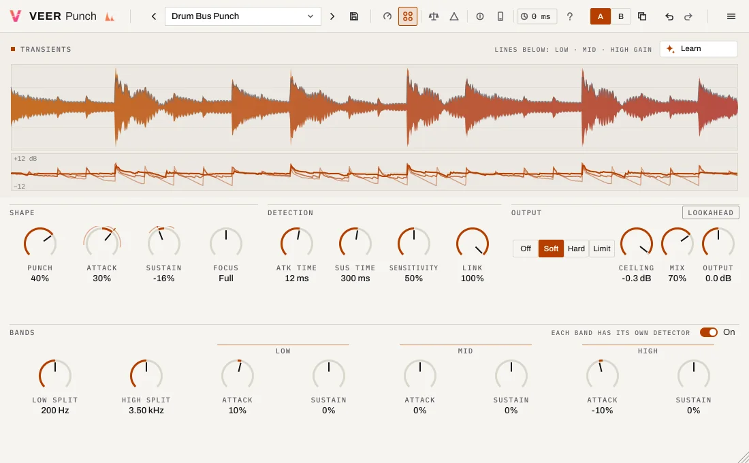Toggle the four-circles knobs view icon

coord(407,16)
